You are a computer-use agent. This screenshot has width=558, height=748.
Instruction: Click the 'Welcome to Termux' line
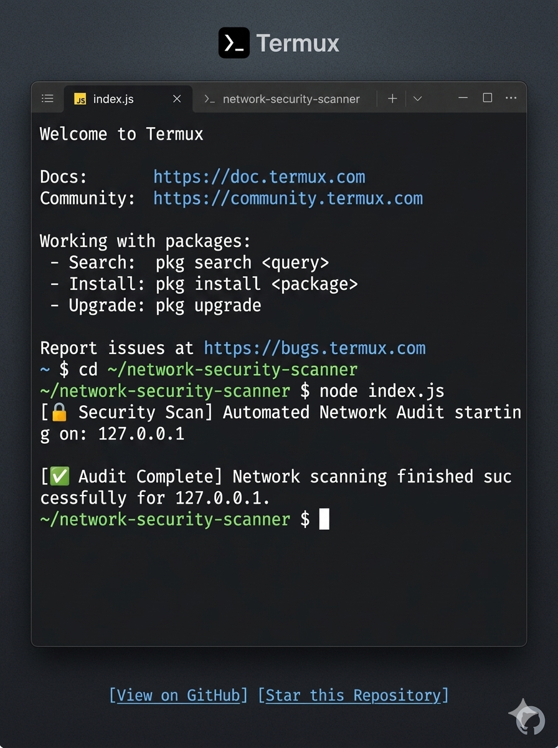click(x=121, y=134)
